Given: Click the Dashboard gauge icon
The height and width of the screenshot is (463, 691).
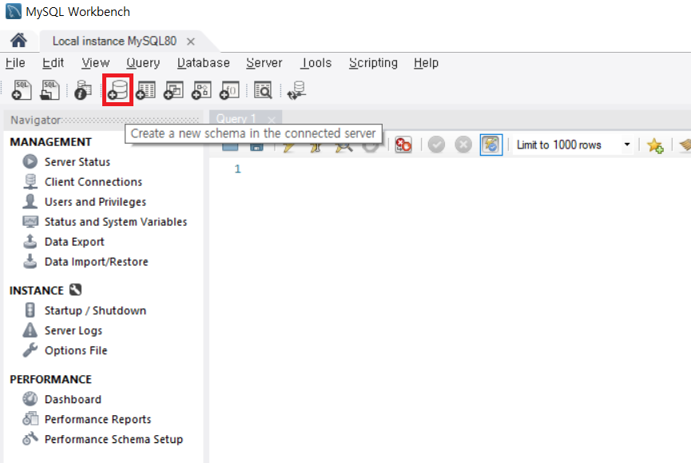Looking at the screenshot, I should [x=30, y=398].
